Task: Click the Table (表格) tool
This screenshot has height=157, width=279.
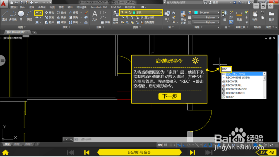Action: pos(105,22)
